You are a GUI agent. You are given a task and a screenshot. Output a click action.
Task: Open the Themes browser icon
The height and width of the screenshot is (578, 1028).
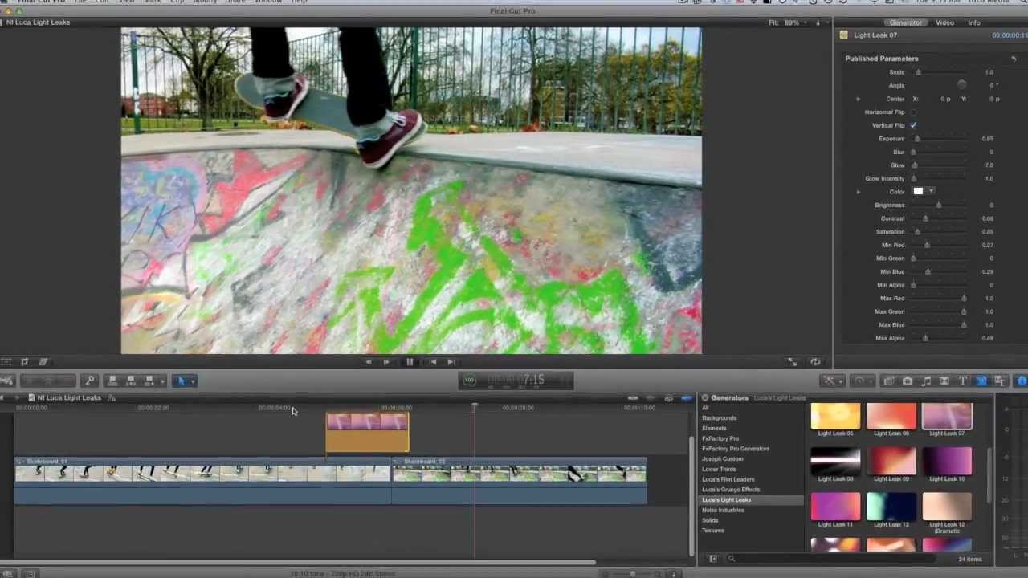coord(1000,381)
